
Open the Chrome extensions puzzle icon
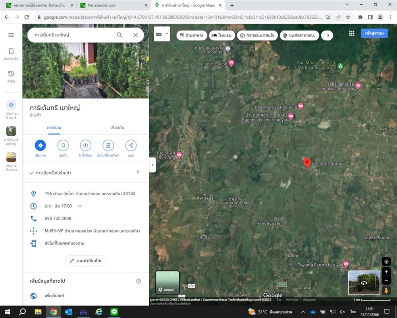[x=360, y=17]
